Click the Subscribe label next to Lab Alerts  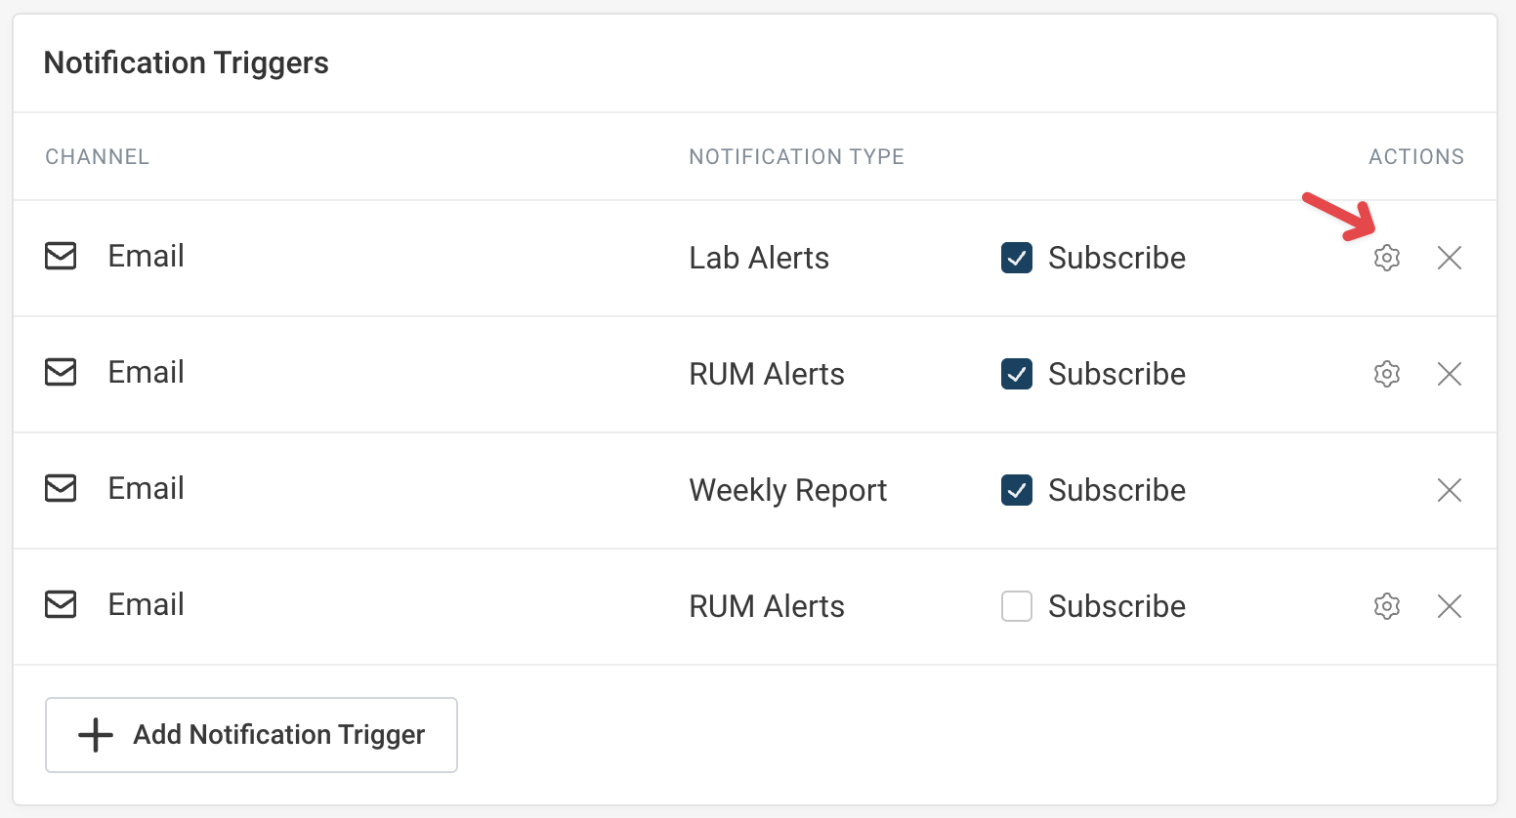1116,258
